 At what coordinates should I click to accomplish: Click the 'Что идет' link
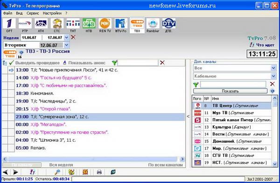click(x=265, y=45)
